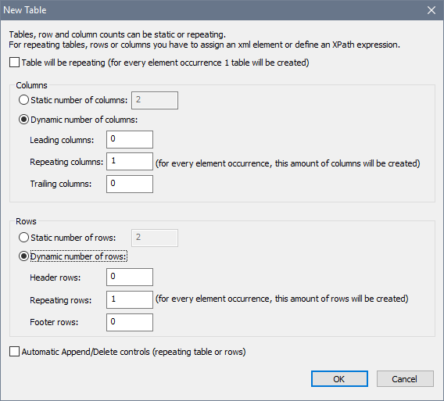Click the Leading columns input field
Screen dimensions: 444x401
(x=130, y=139)
